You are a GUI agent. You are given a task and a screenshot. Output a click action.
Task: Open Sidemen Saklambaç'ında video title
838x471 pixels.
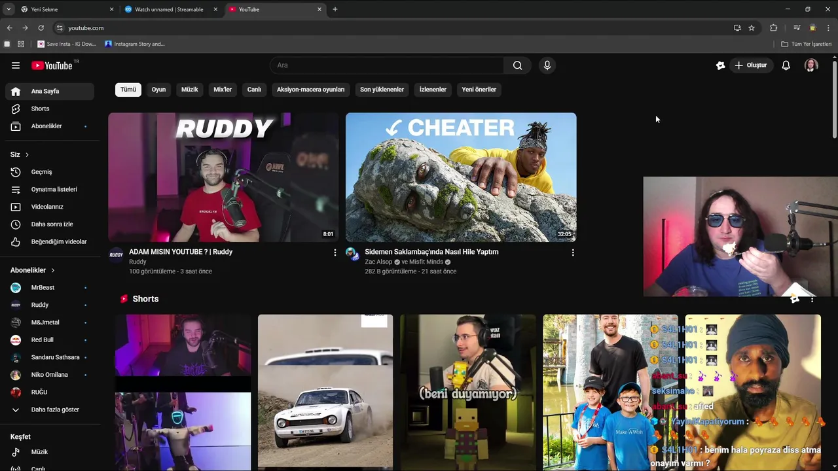coord(431,252)
